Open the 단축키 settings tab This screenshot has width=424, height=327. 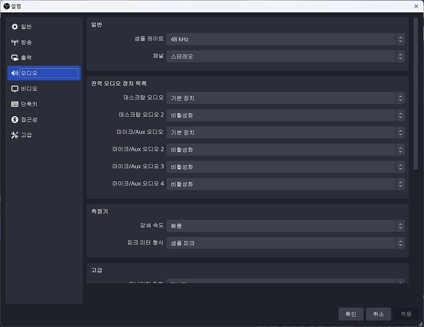coord(44,104)
